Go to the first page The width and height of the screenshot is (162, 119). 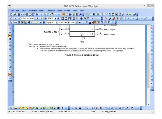coord(16,18)
